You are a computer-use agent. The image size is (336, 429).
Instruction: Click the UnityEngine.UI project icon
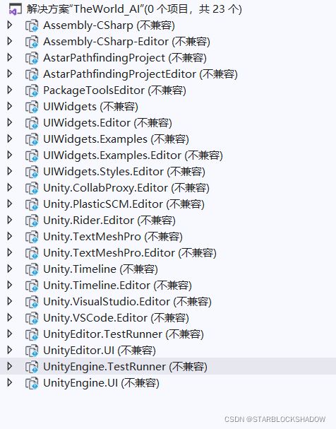(32, 383)
